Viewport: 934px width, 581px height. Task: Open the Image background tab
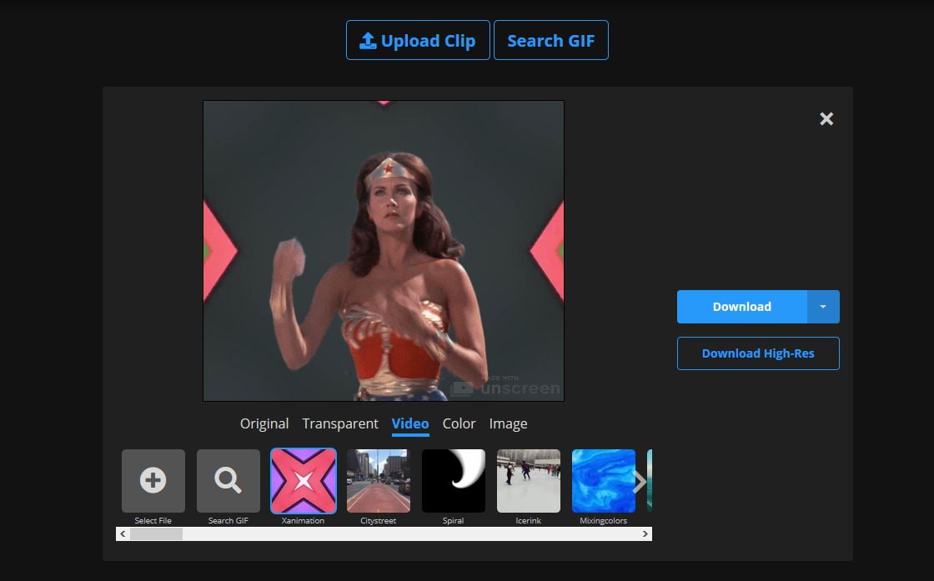pyautogui.click(x=508, y=423)
